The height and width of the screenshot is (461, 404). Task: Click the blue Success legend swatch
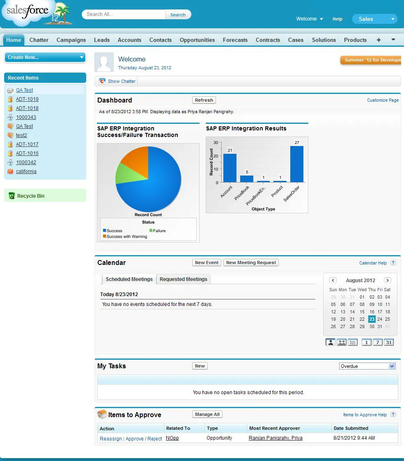click(104, 231)
